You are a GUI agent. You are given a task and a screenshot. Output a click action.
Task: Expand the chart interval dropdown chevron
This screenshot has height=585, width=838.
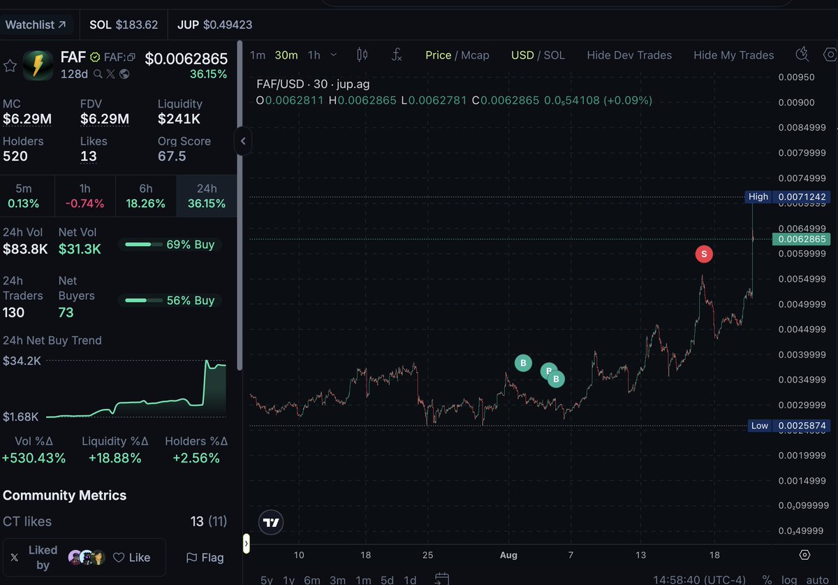click(x=333, y=55)
